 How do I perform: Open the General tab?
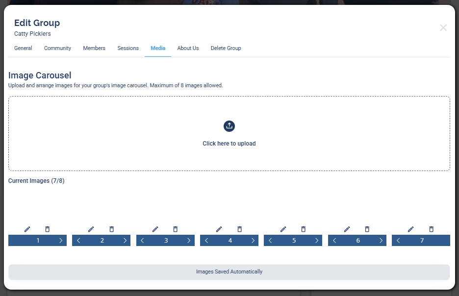coord(23,48)
